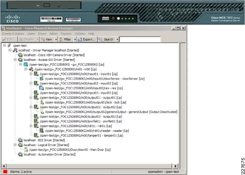Open the Events & Alarms menu
245x175 pixels.
(13, 34)
